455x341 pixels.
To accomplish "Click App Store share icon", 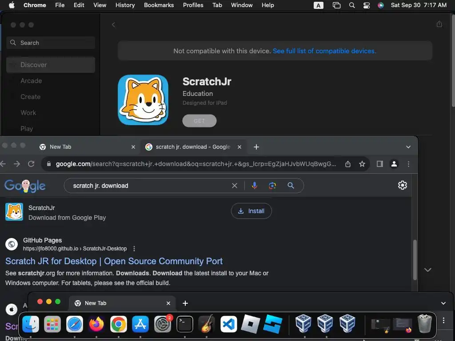I will click(x=439, y=24).
